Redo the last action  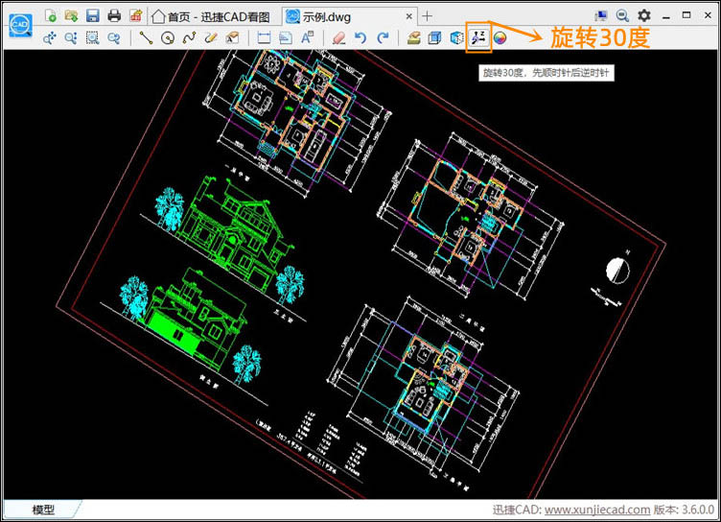(x=383, y=37)
